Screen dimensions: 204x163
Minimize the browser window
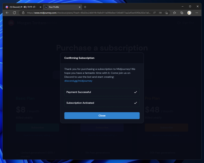[x=182, y=6]
